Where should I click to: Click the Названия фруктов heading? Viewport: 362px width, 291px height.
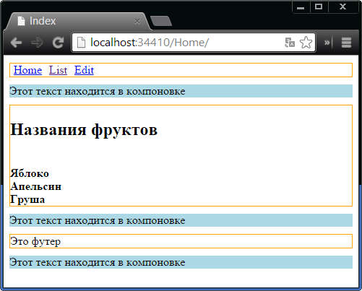84,129
